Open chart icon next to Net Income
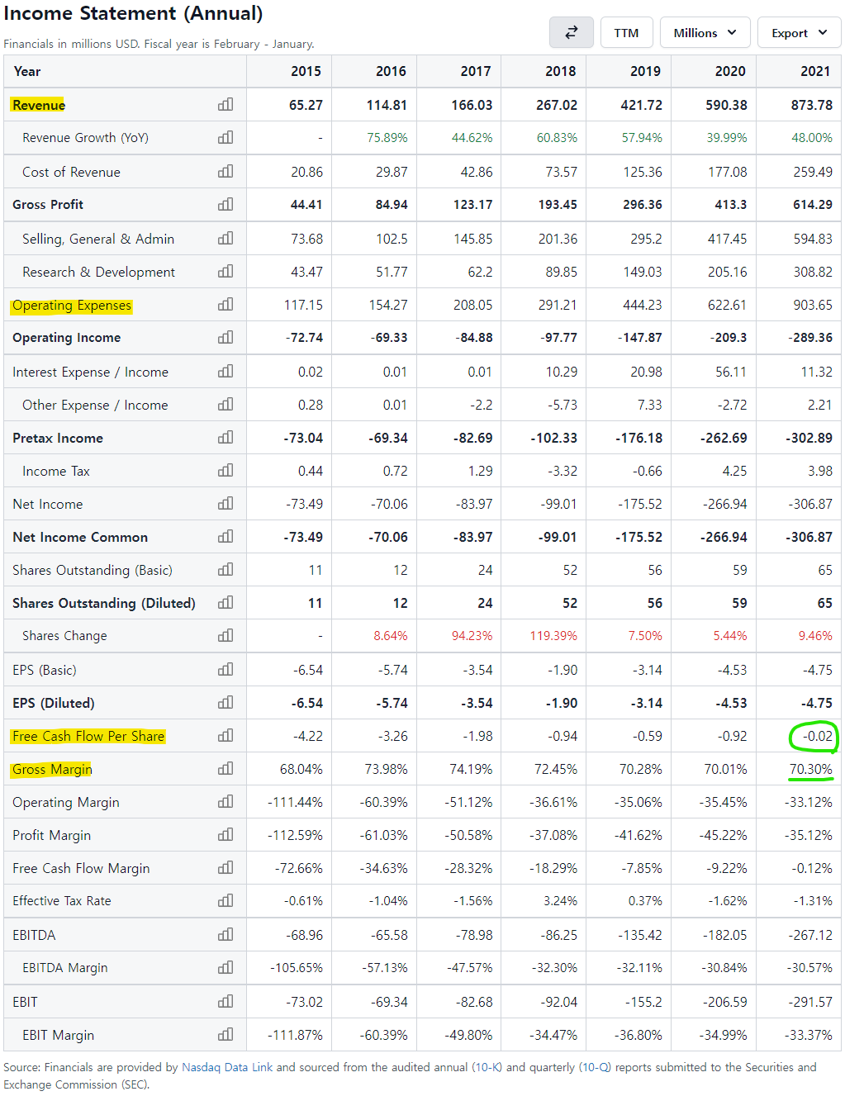Screen dimensions: 845x1096 (225, 504)
